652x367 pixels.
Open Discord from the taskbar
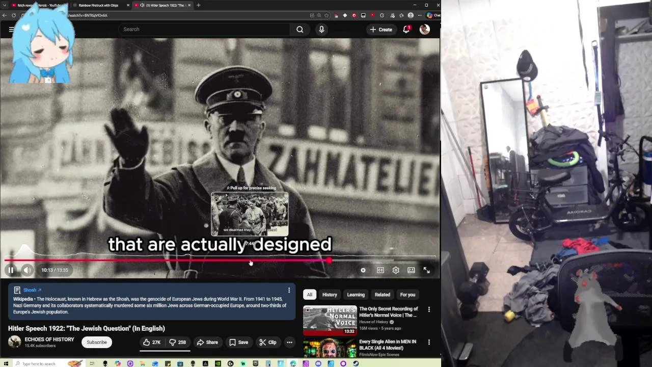point(318,363)
